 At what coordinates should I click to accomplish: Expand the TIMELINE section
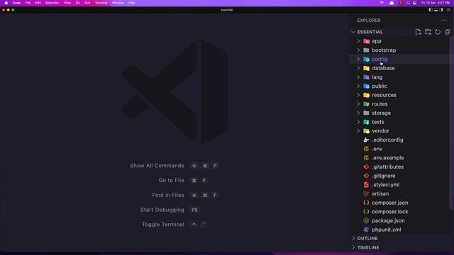(353, 247)
